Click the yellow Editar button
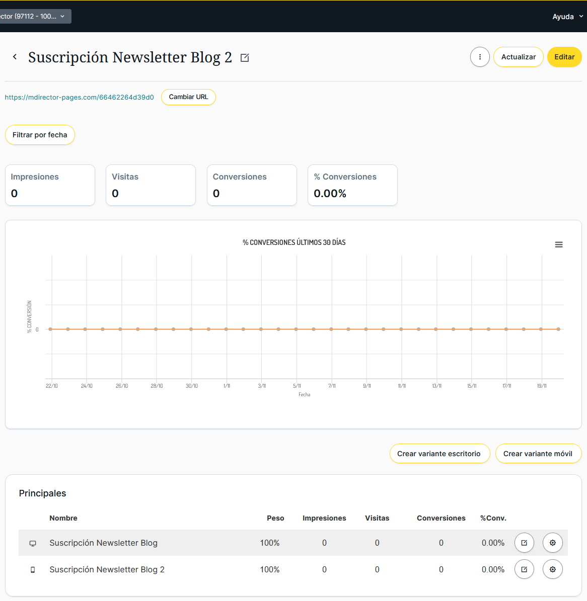587x601 pixels. coord(564,57)
